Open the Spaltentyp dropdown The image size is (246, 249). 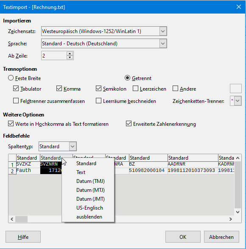[x=73, y=146]
